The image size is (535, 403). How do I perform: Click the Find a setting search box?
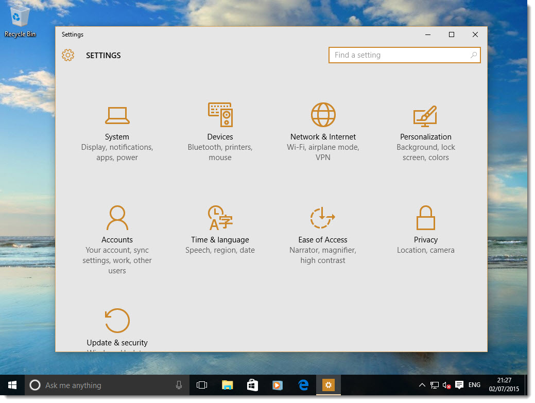tap(396, 55)
